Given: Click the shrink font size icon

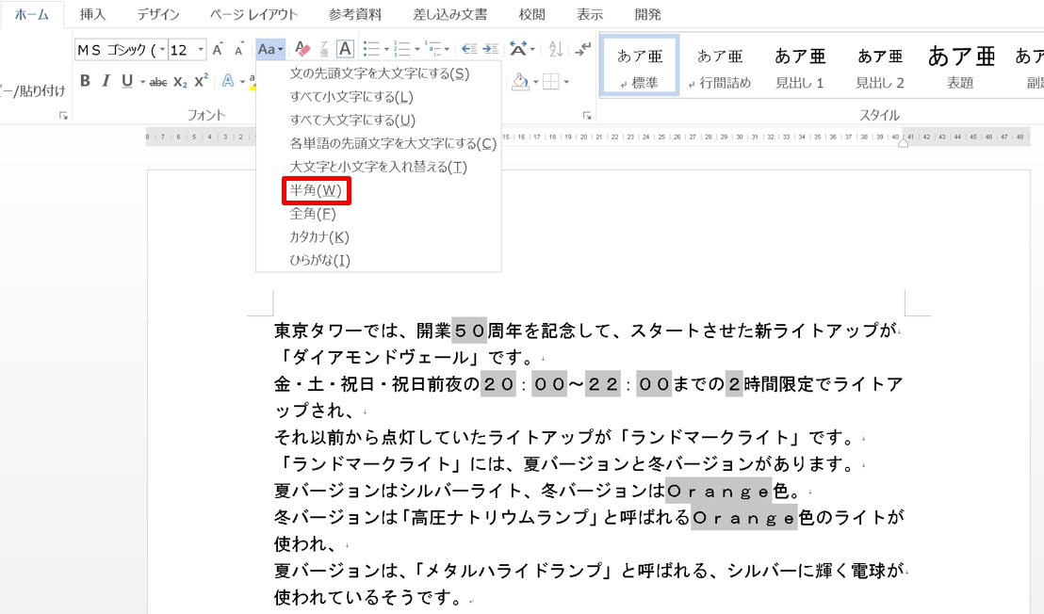Looking at the screenshot, I should 238,50.
